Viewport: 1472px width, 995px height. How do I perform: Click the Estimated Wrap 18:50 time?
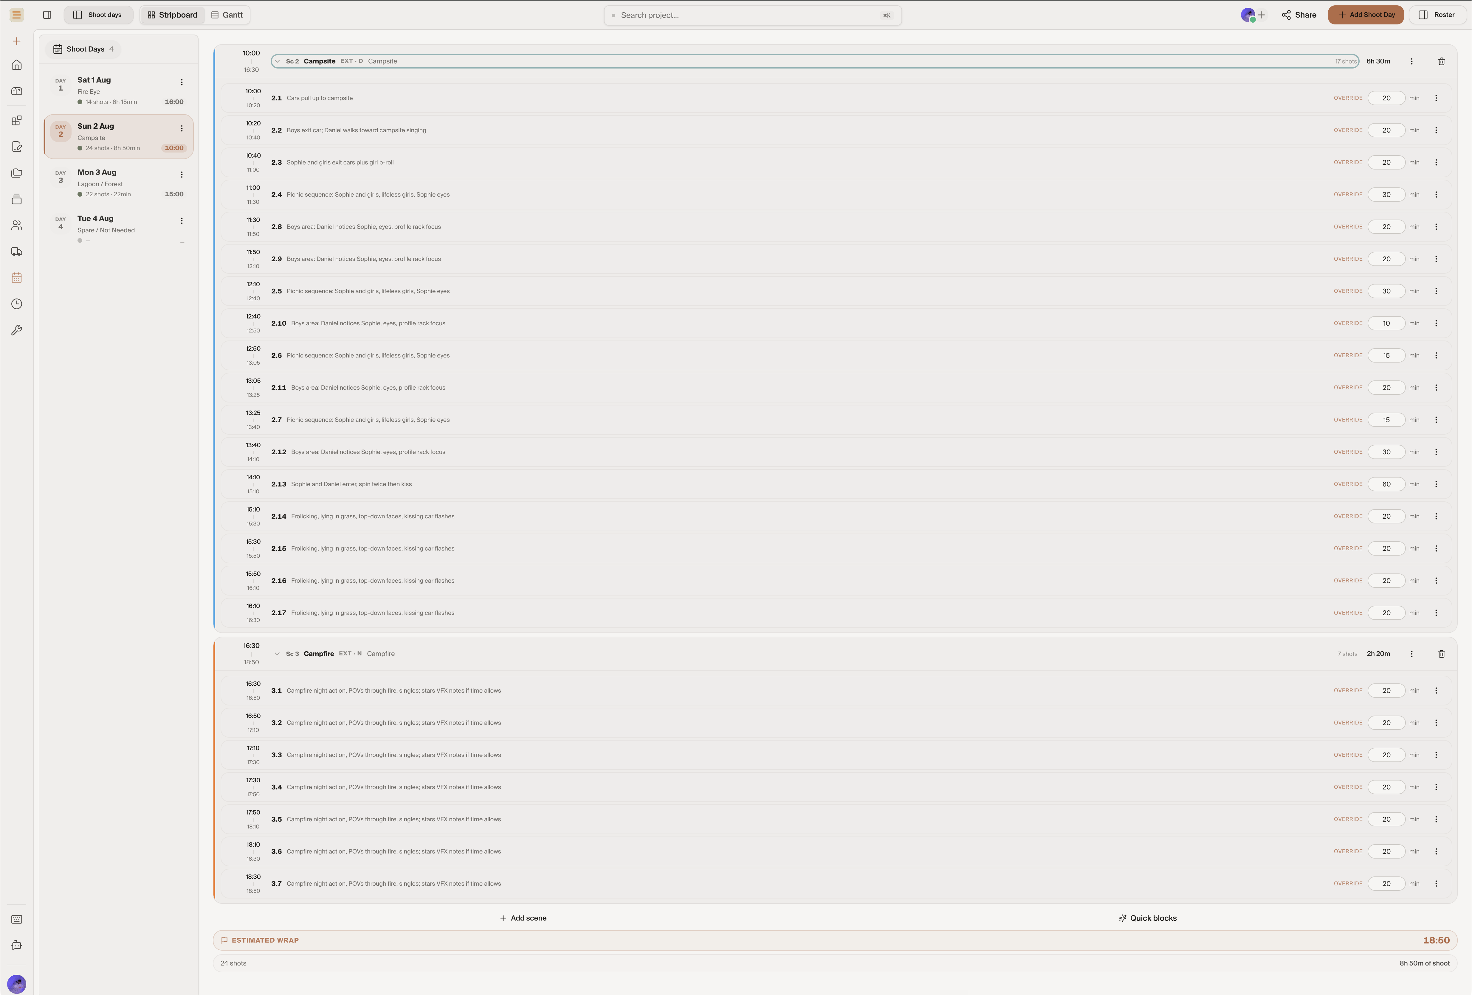pyautogui.click(x=1436, y=940)
